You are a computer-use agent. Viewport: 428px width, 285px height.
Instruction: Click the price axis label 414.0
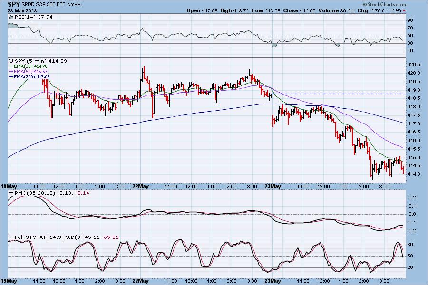[x=414, y=174]
